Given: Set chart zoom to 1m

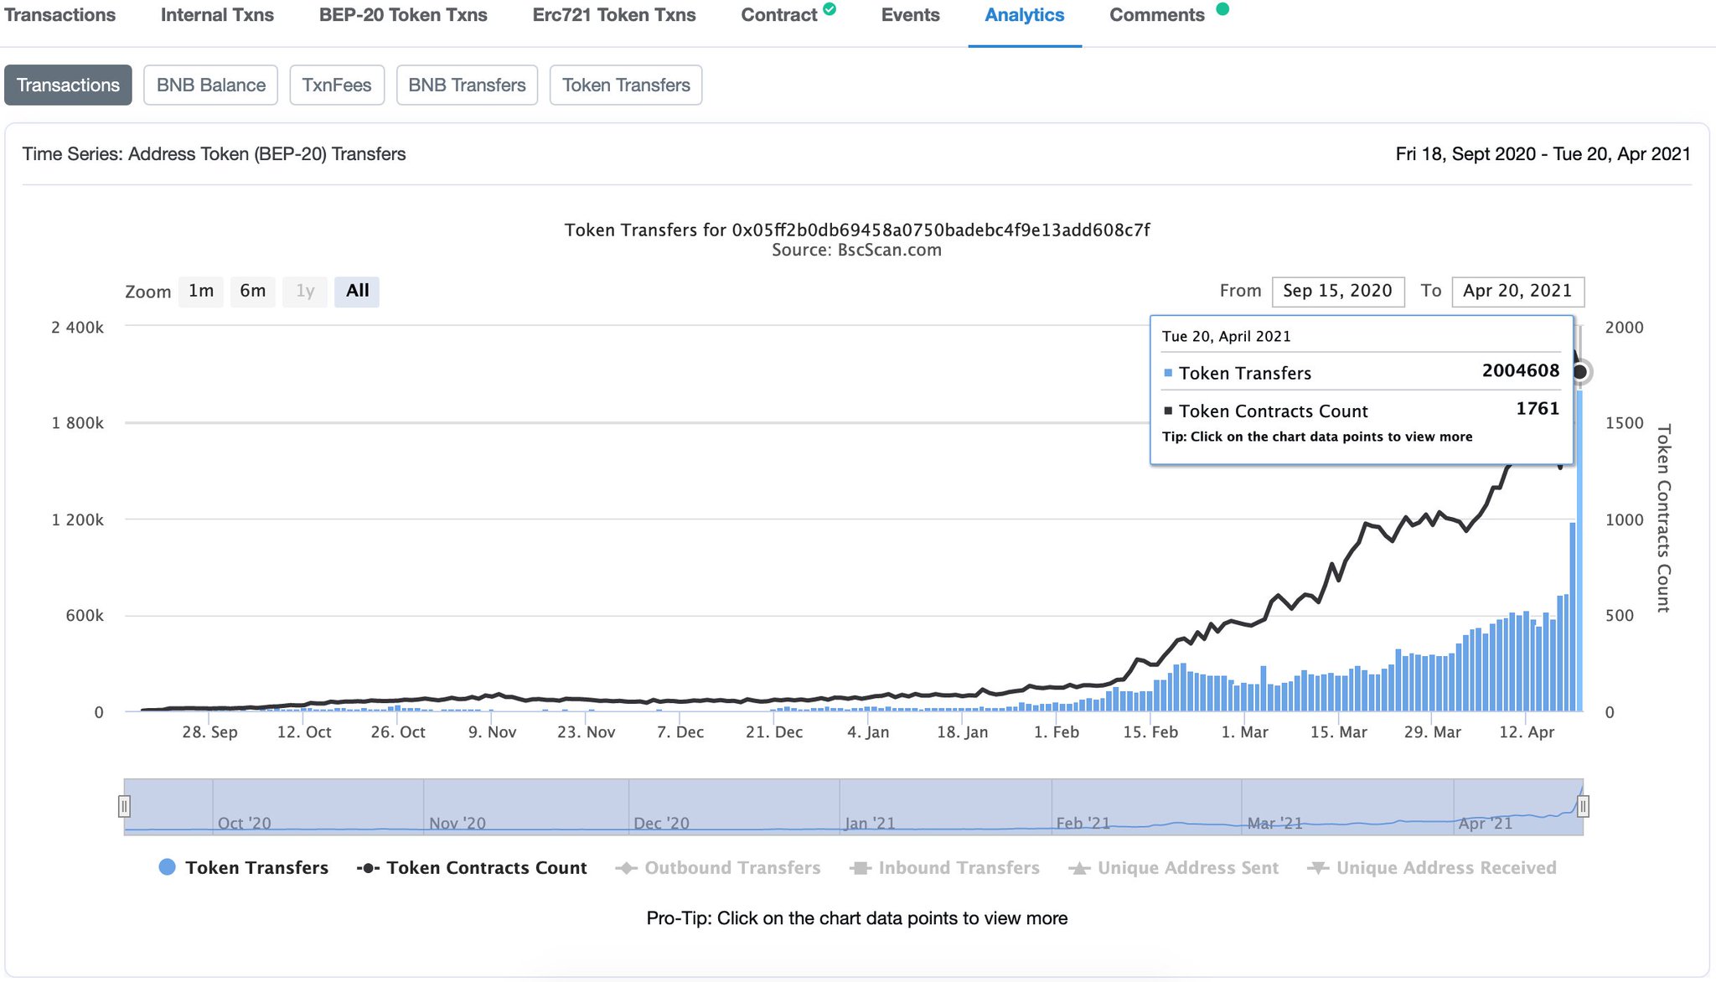Looking at the screenshot, I should point(201,291).
